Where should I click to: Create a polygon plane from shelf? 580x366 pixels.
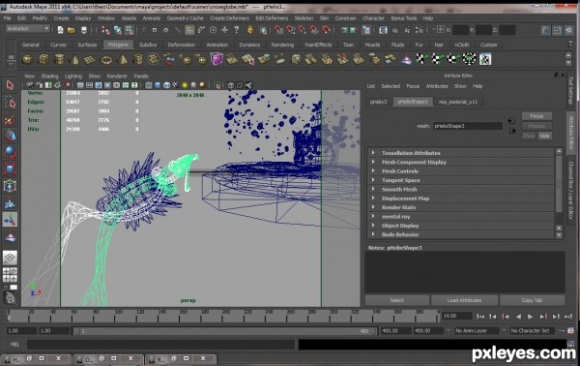click(90, 59)
